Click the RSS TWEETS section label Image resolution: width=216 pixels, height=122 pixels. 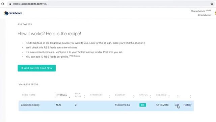(25, 24)
